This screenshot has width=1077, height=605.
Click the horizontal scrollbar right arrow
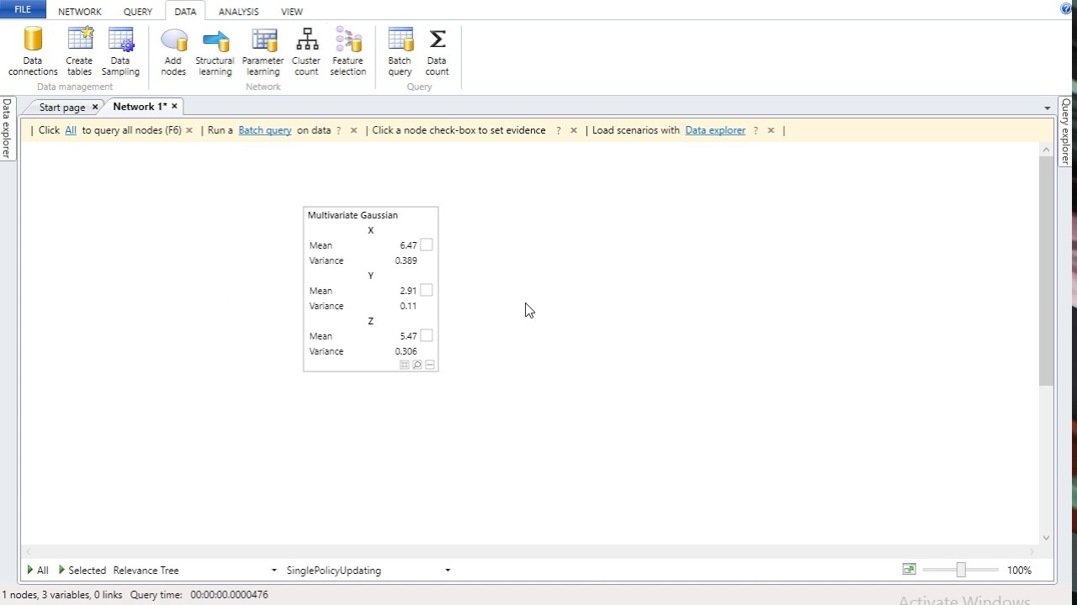click(1032, 552)
